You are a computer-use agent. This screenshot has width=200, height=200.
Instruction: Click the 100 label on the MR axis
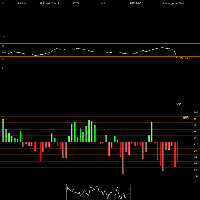point(196,112)
